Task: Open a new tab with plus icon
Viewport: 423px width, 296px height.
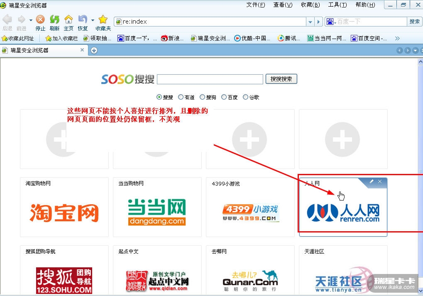Action: point(94,50)
